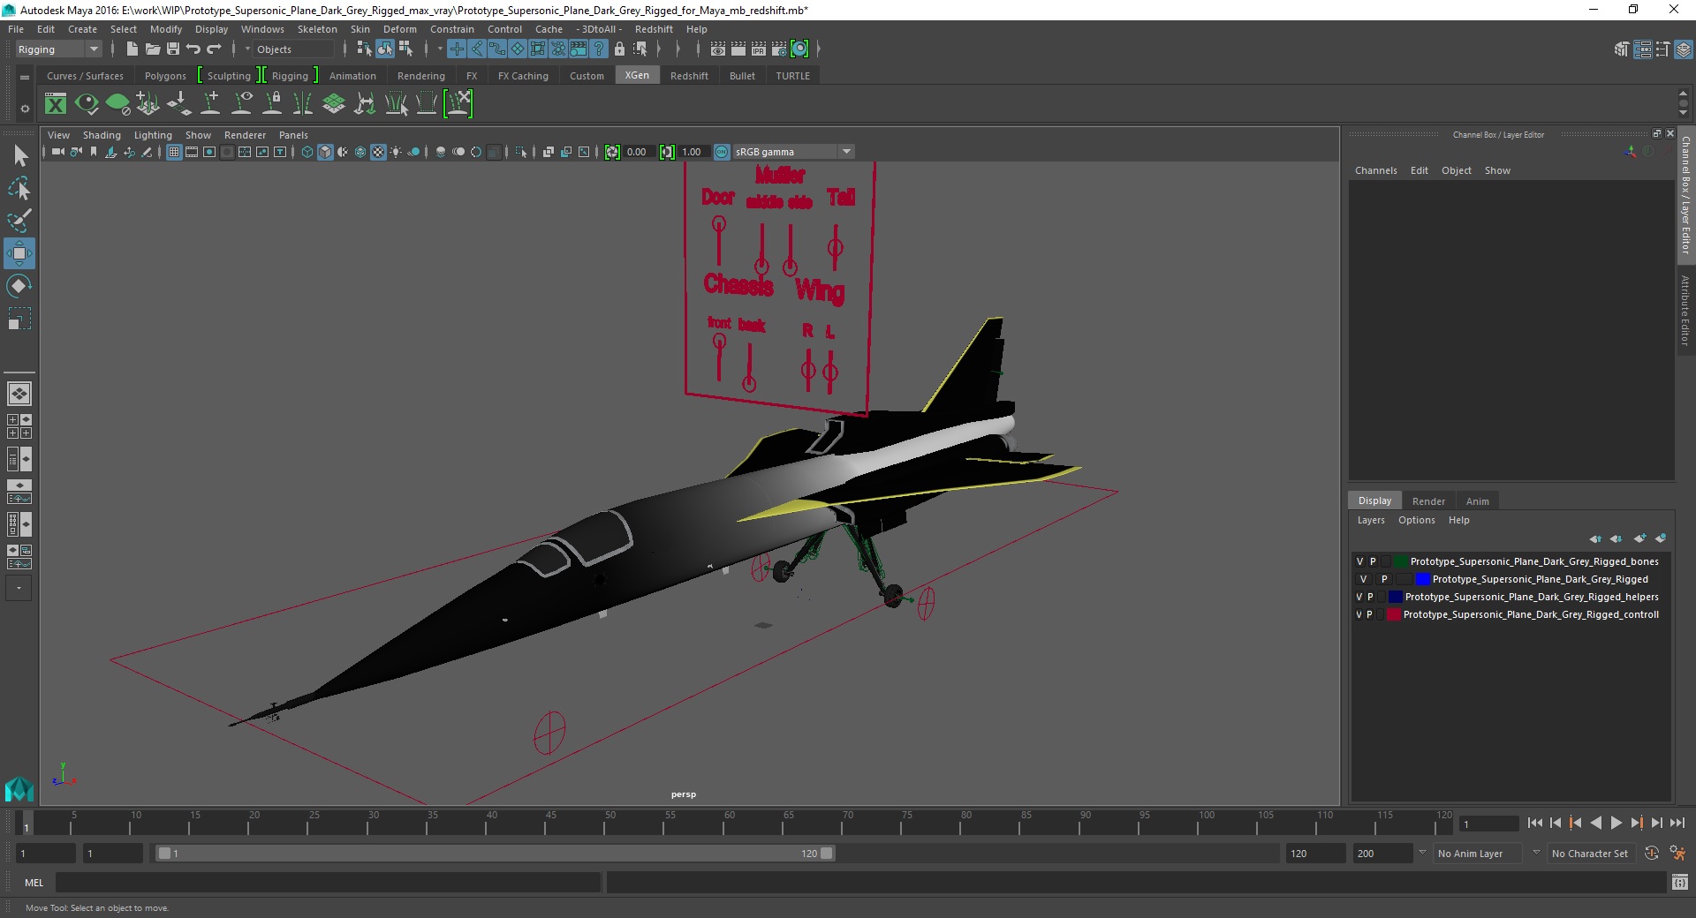The image size is (1696, 918).
Task: Go to start of playback range
Action: (x=1534, y=823)
